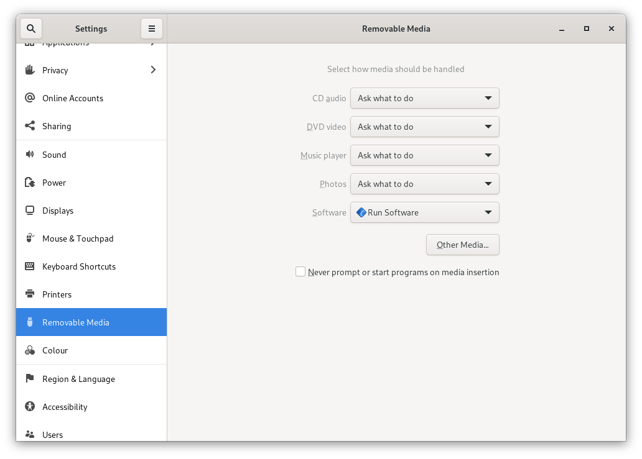Select Region & Language in sidebar
The image size is (642, 459).
click(x=78, y=379)
